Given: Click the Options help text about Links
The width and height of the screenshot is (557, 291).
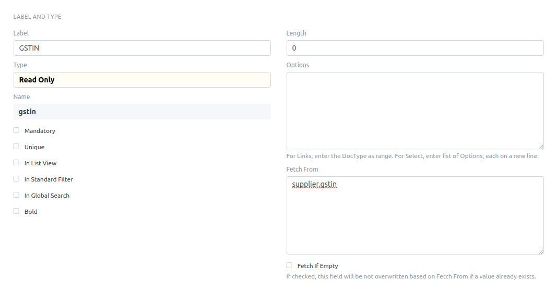Looking at the screenshot, I should 412,156.
